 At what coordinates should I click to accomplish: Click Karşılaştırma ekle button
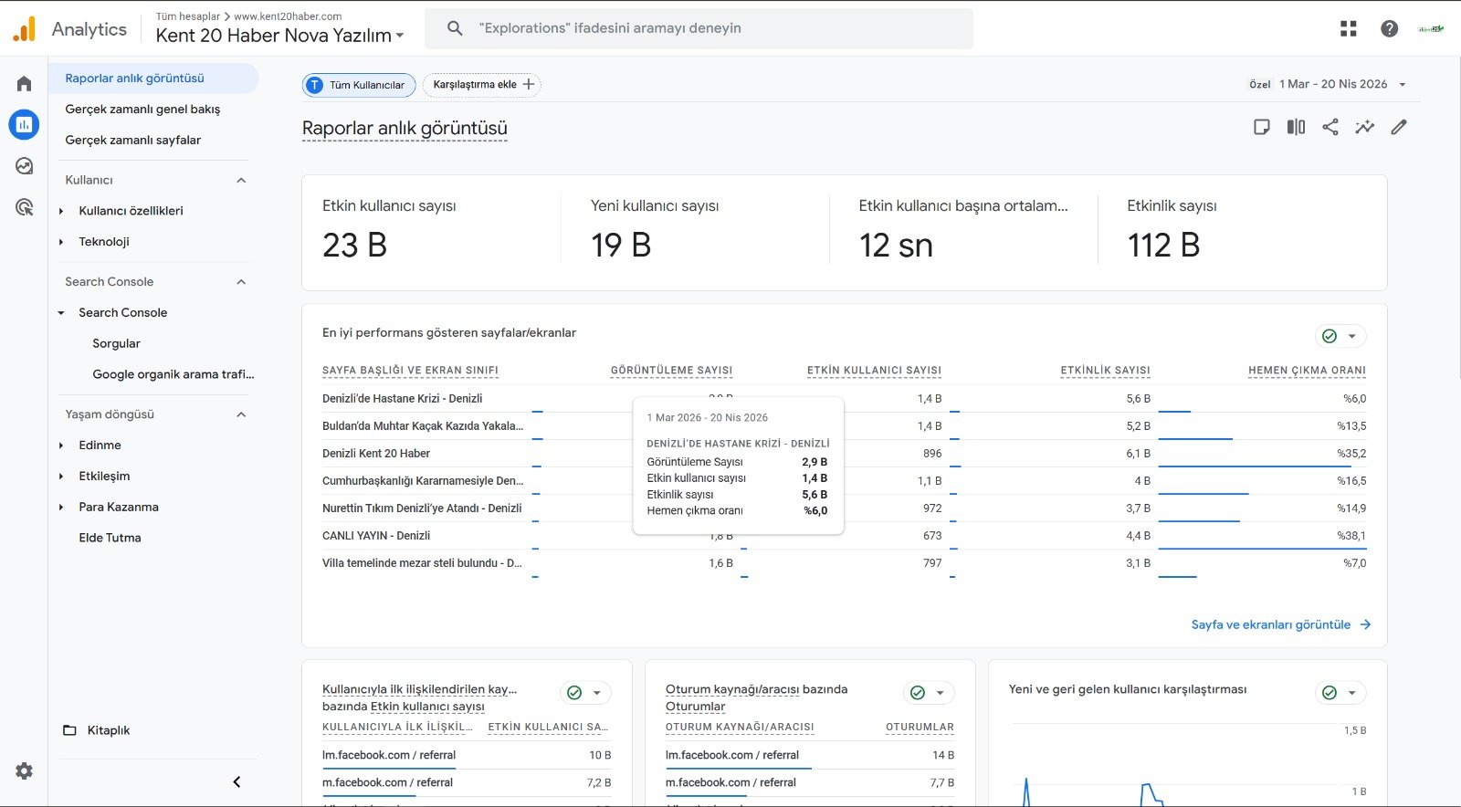(x=482, y=85)
